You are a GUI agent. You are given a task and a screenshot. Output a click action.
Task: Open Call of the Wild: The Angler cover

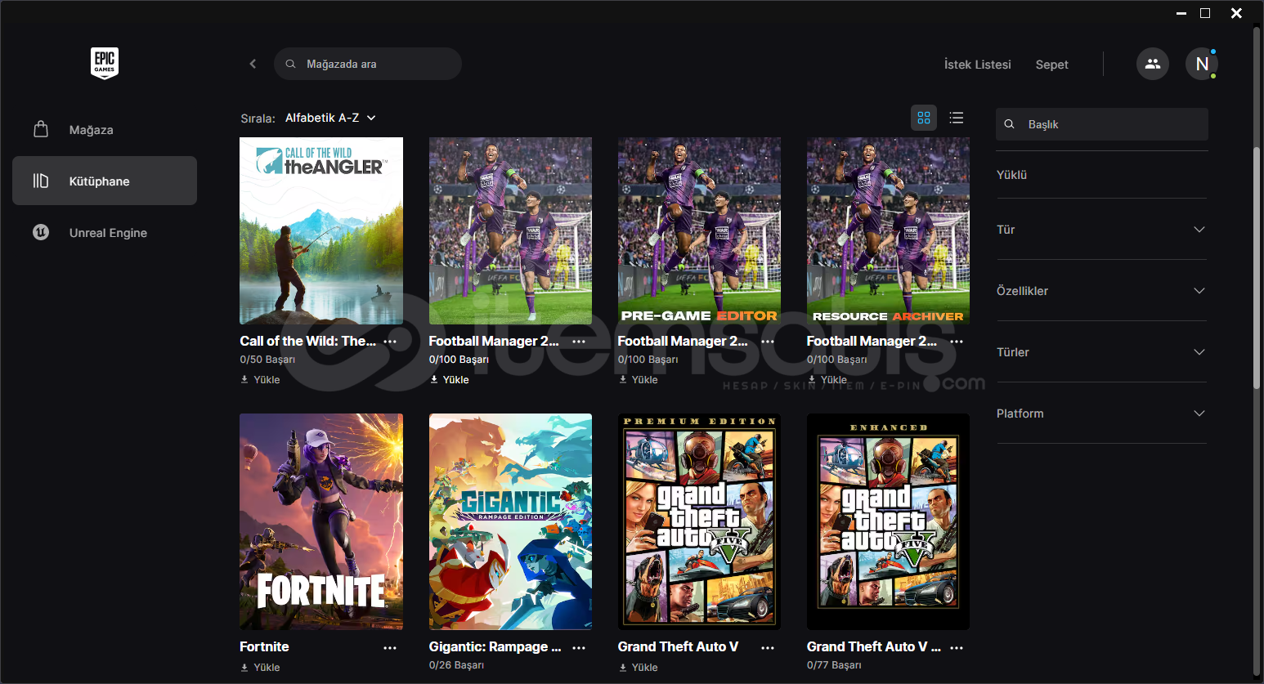point(321,230)
